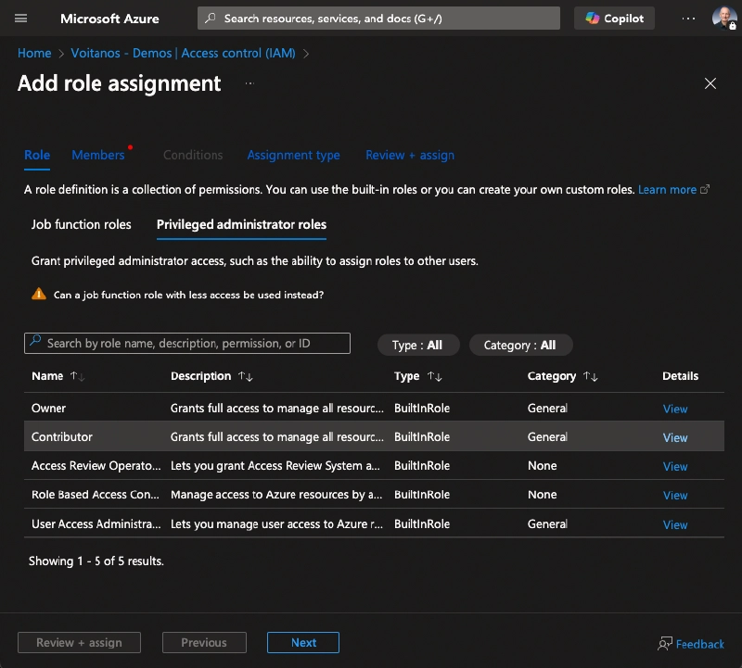
Task: View details for the Owner role
Action: [x=675, y=408]
